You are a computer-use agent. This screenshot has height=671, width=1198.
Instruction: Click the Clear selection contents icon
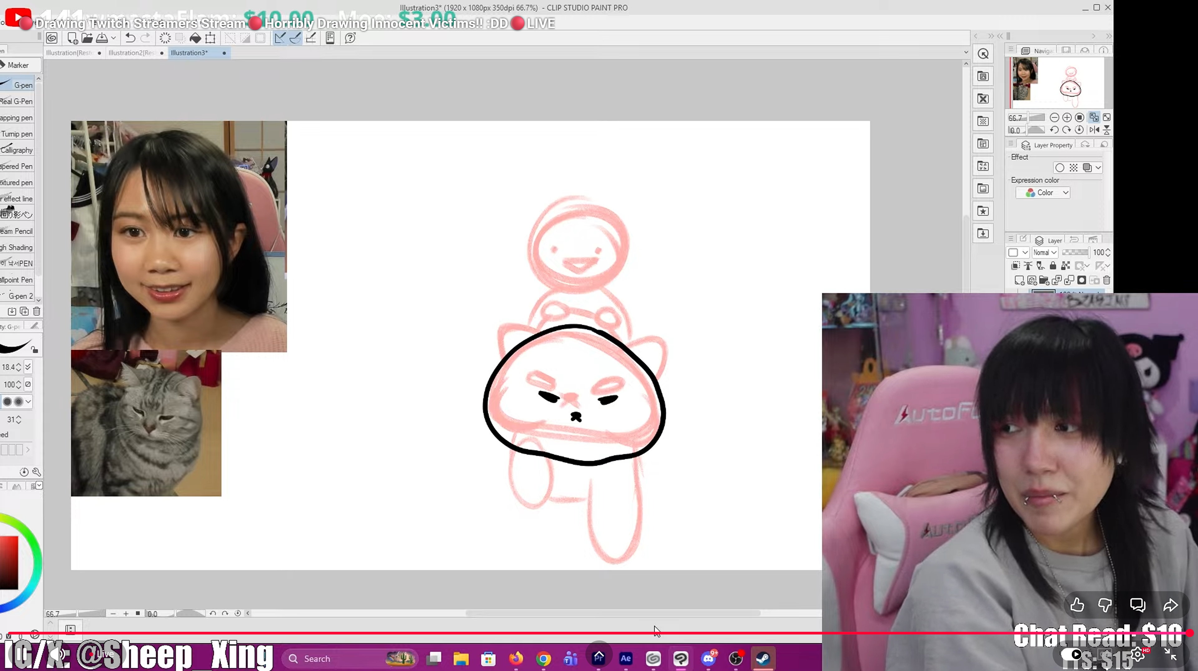tap(165, 38)
